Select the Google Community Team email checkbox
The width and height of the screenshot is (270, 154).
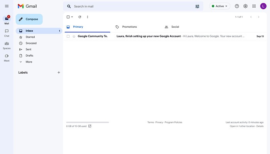(x=68, y=36)
